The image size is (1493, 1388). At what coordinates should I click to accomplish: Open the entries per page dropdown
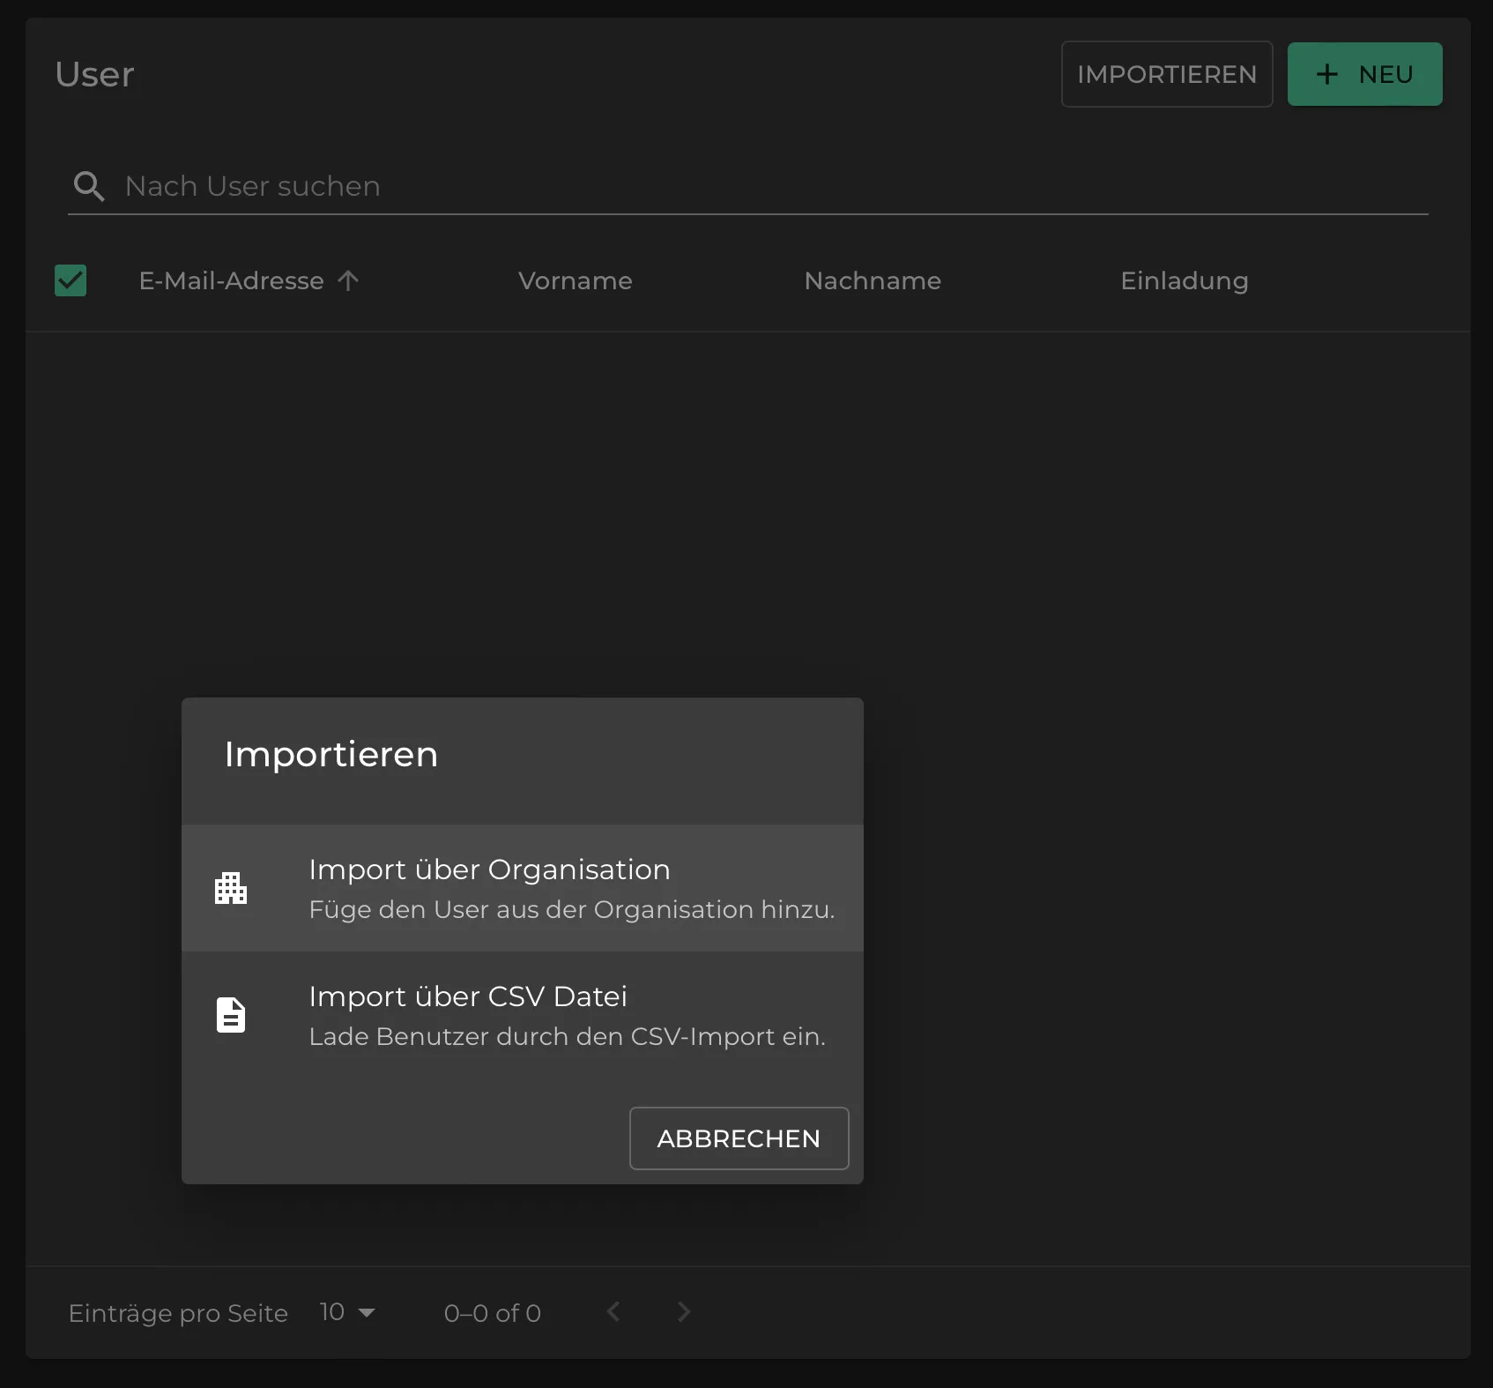(347, 1312)
